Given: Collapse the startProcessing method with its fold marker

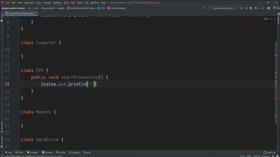Looking at the screenshot, I should [19, 78].
